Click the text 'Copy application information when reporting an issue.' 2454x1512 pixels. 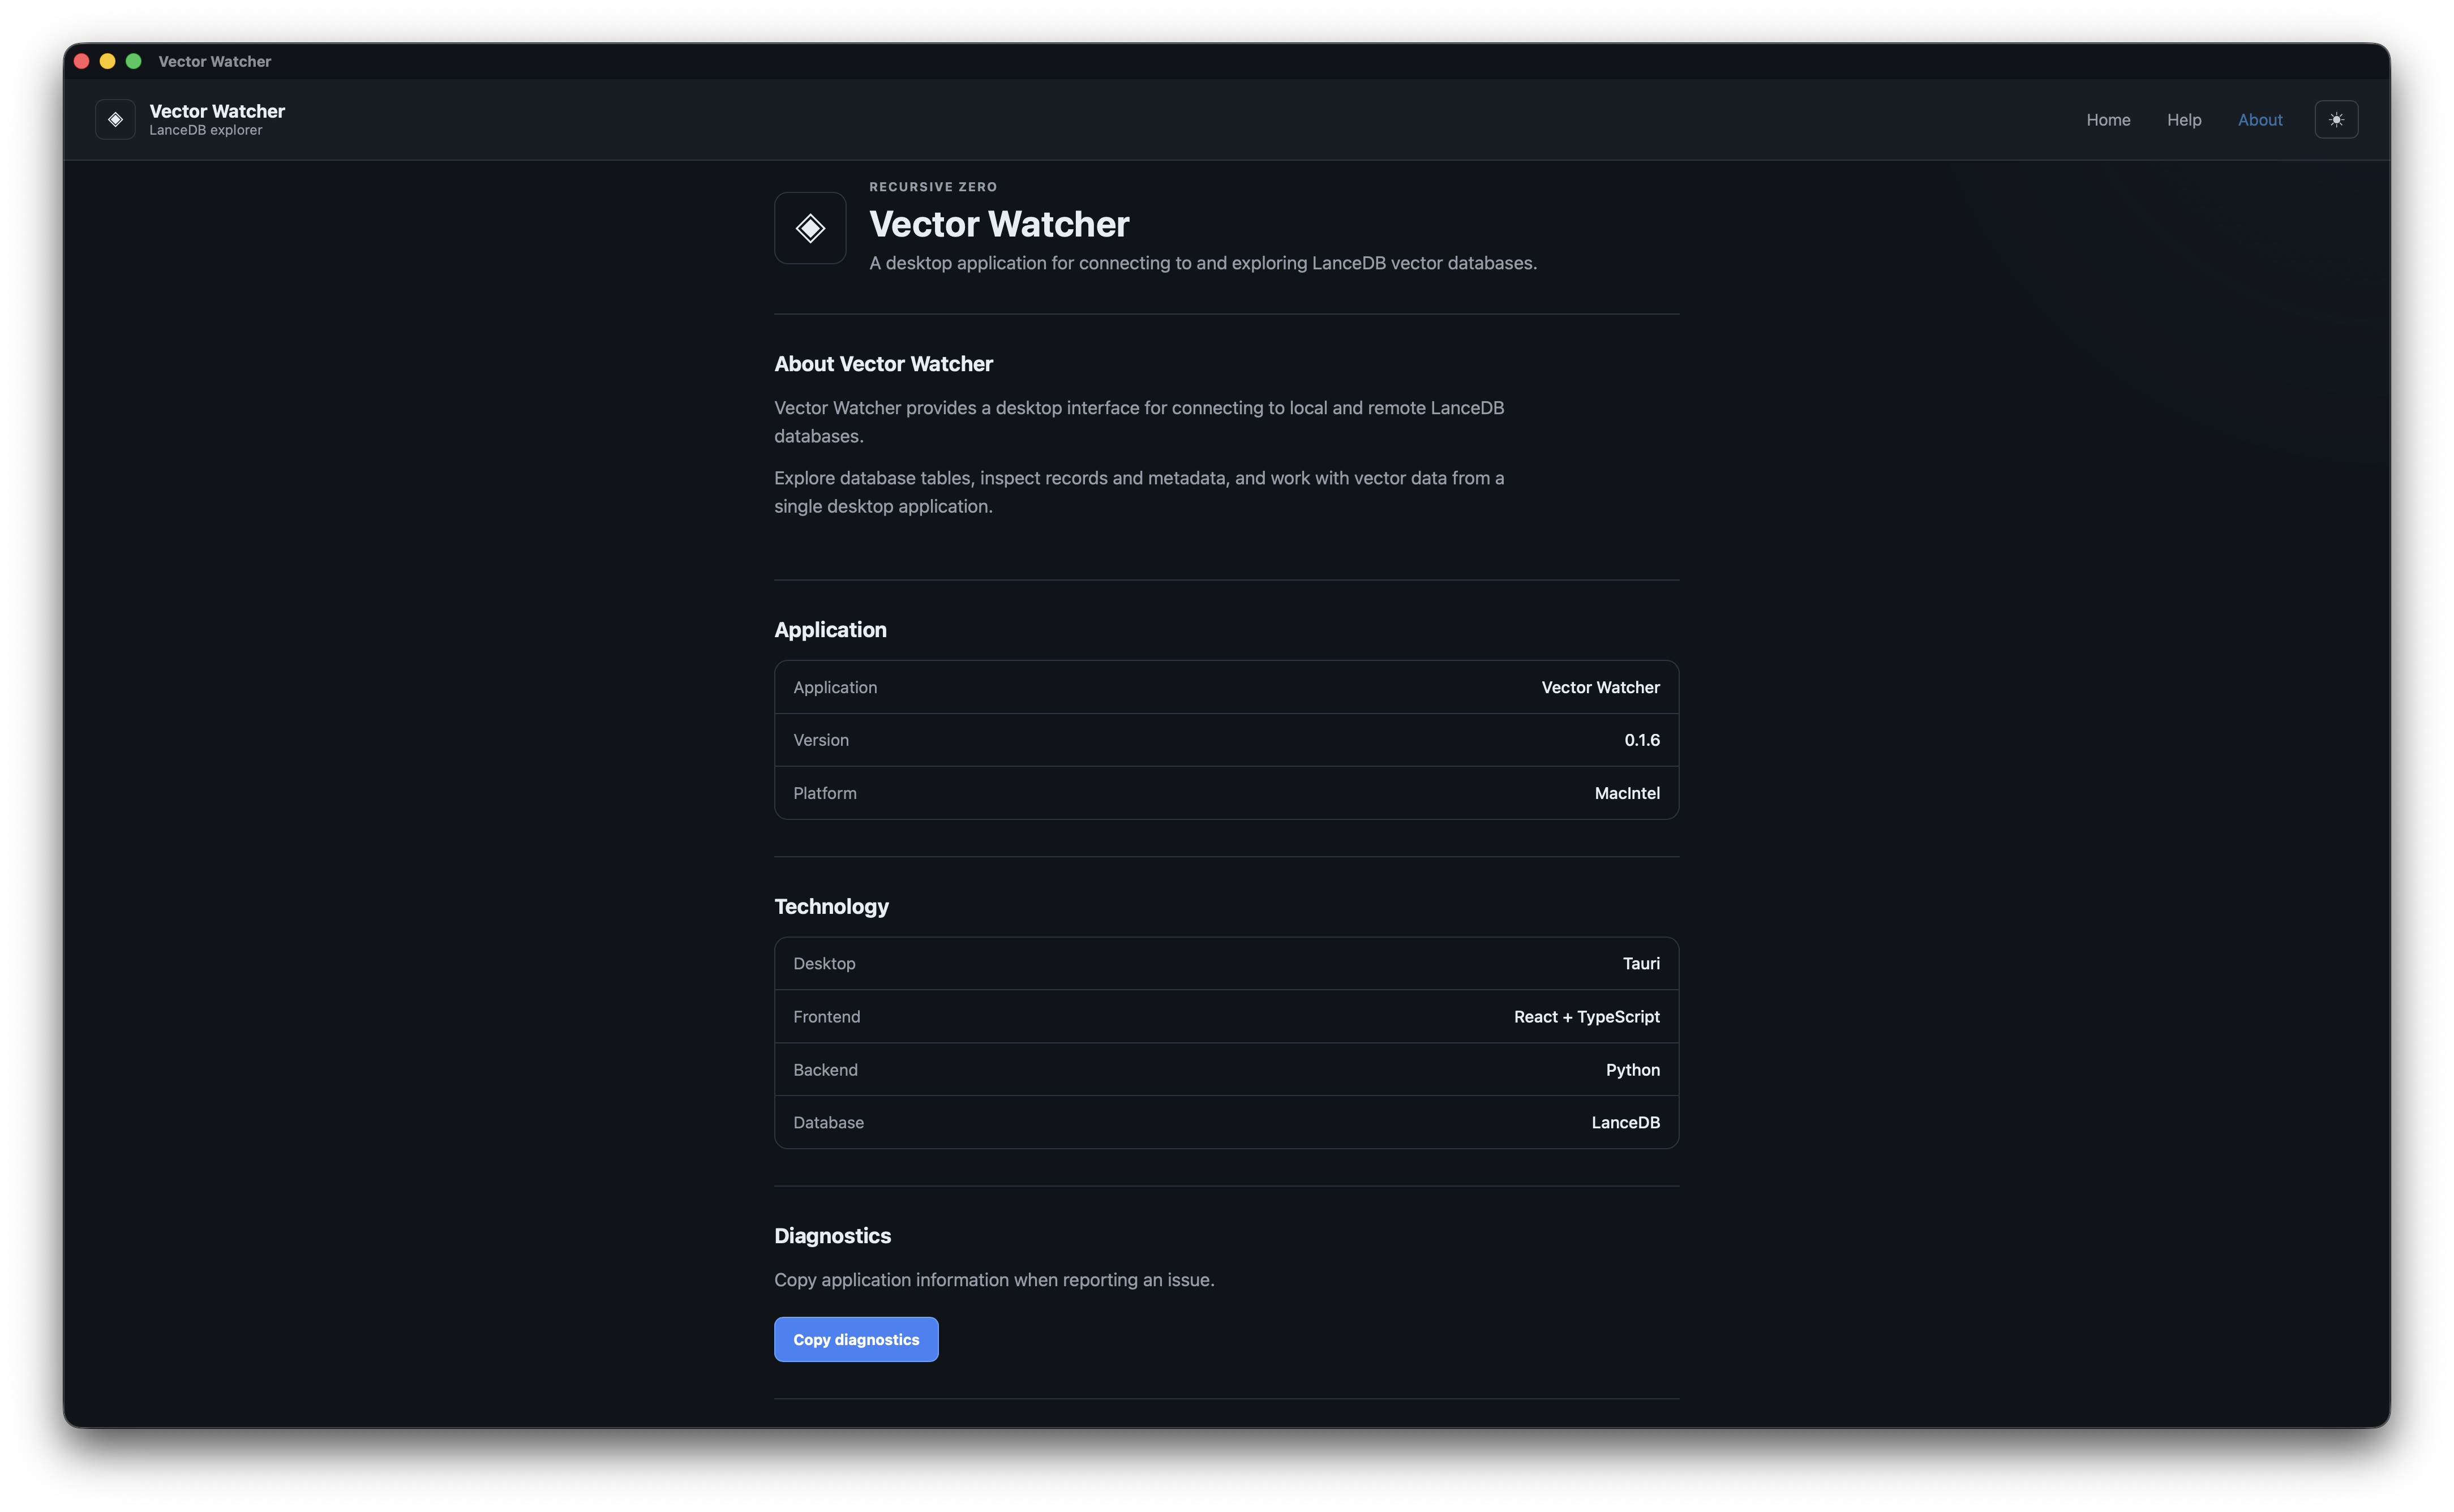(994, 1280)
